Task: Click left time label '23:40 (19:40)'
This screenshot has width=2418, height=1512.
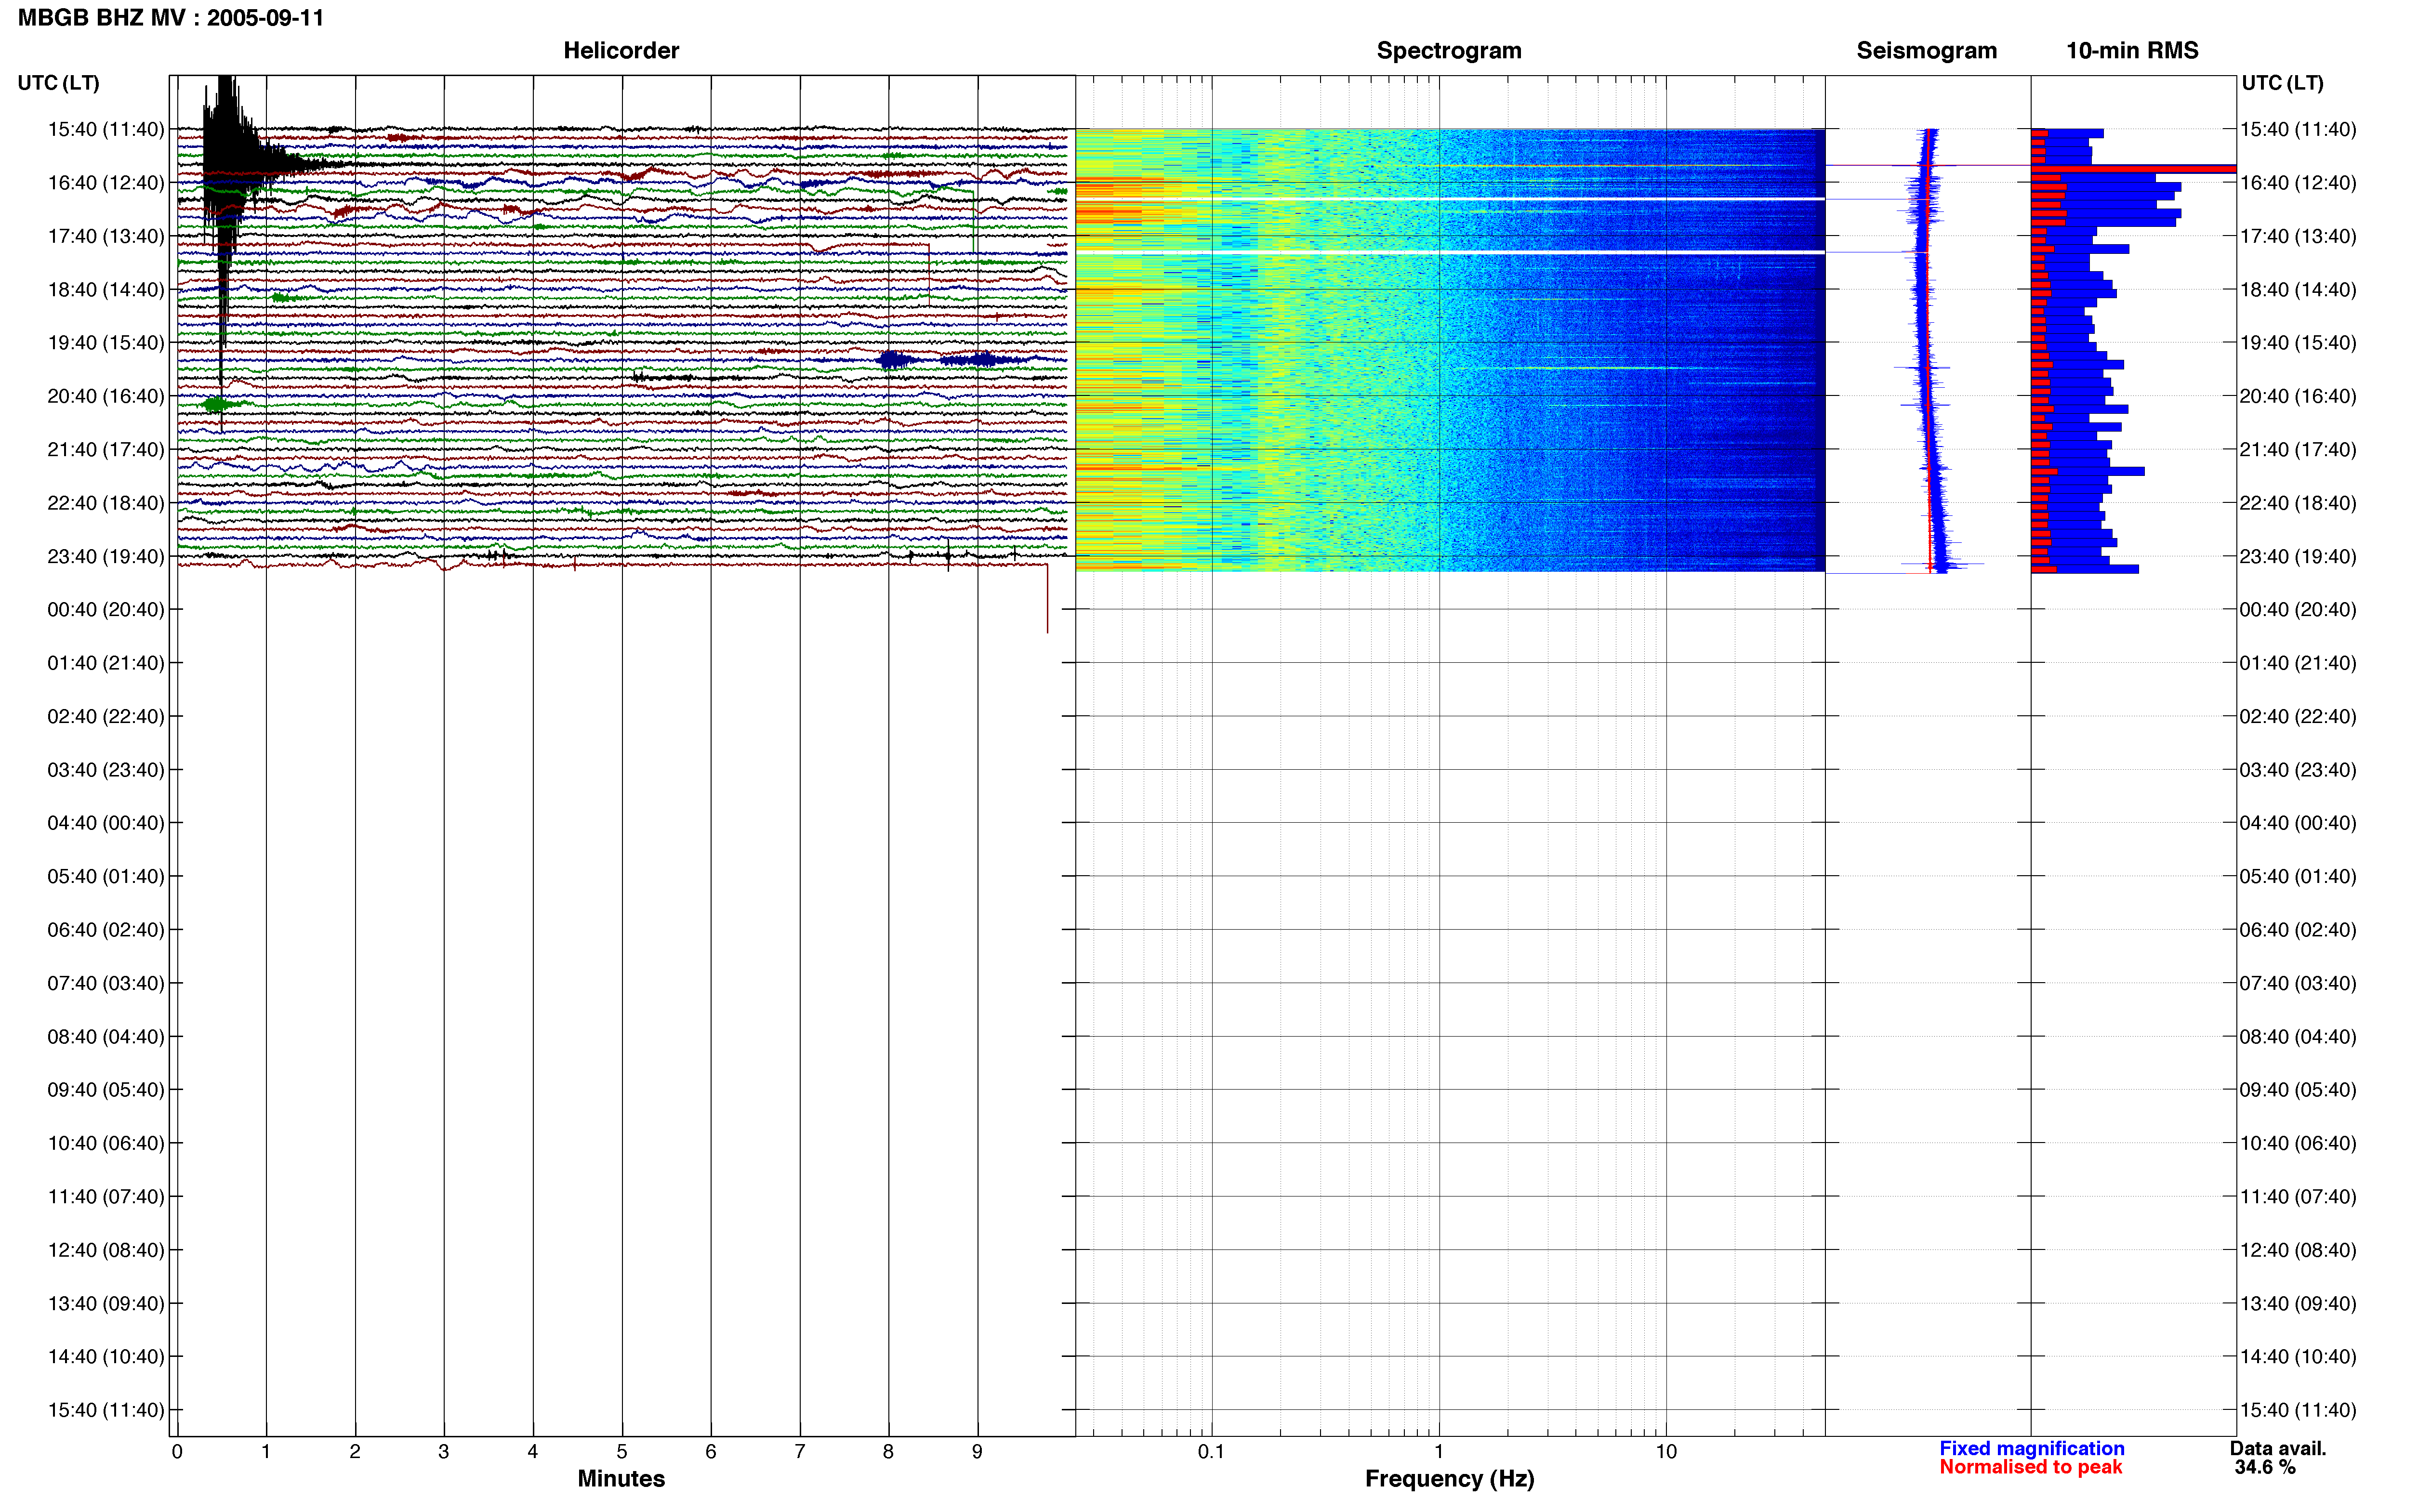Action: click(106, 556)
